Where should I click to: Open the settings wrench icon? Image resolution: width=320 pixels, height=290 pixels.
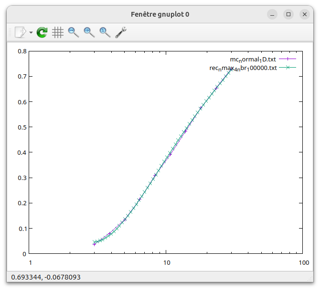[121, 32]
